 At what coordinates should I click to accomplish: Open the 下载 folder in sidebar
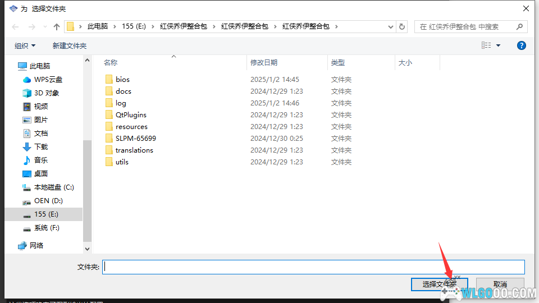[41, 147]
